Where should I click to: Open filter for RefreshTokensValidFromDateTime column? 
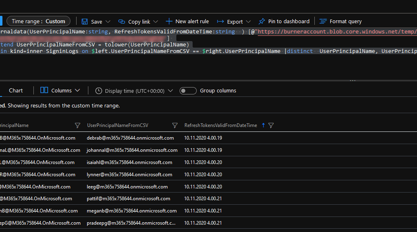[271, 125]
